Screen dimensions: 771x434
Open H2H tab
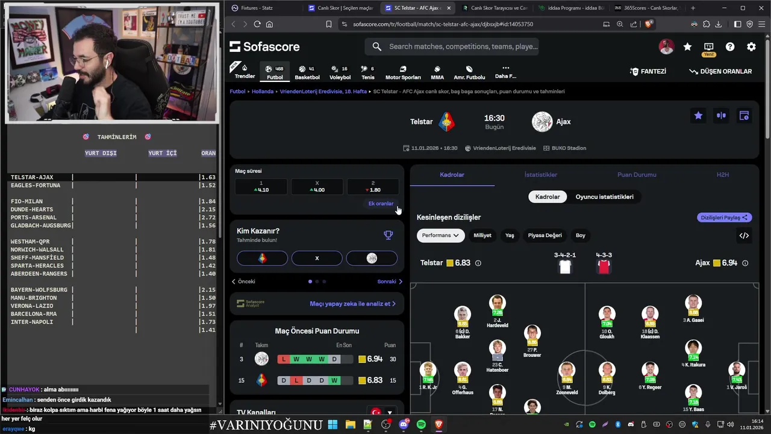[723, 175]
